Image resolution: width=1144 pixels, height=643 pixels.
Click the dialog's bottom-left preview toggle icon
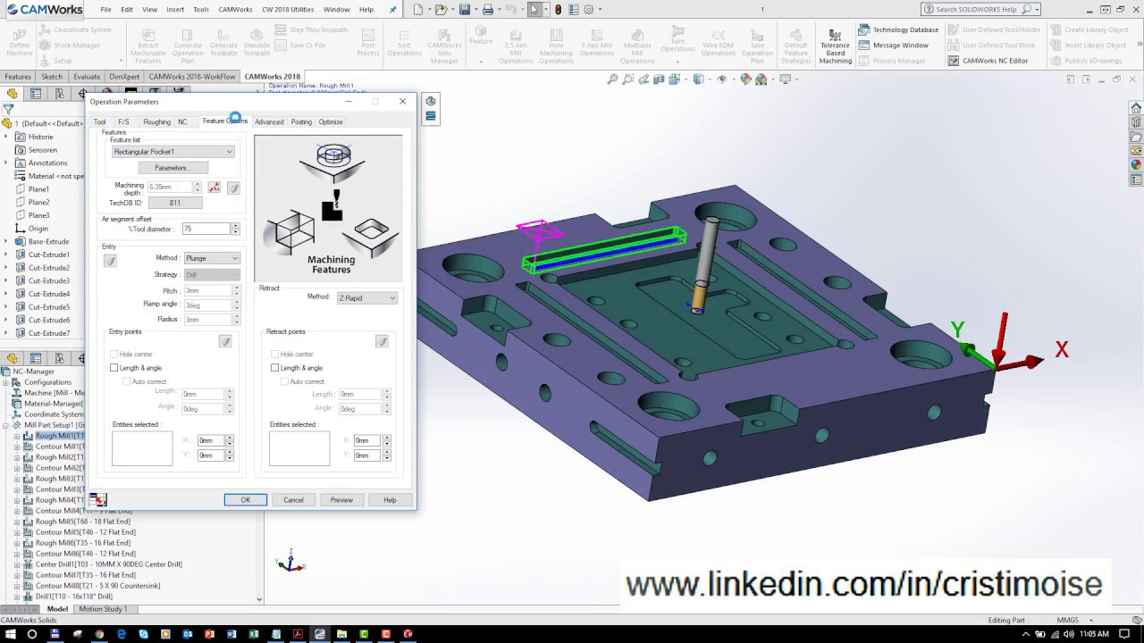(98, 500)
